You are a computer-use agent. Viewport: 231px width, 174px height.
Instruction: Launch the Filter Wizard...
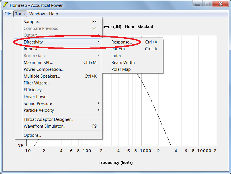pyautogui.click(x=58, y=83)
